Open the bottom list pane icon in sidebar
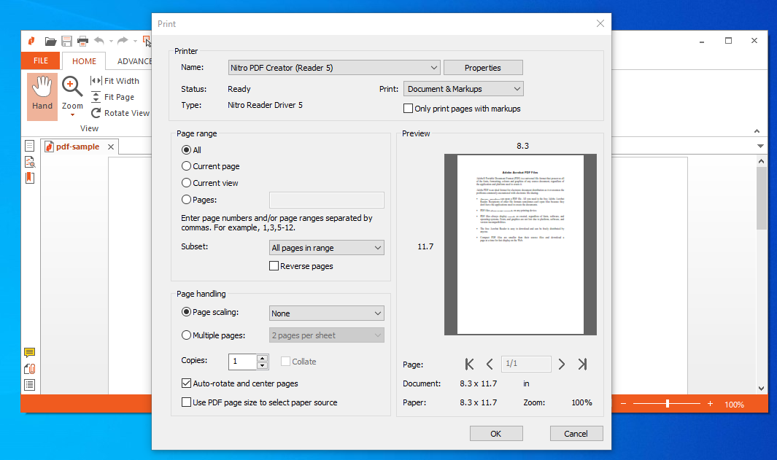The image size is (777, 460). pos(30,385)
